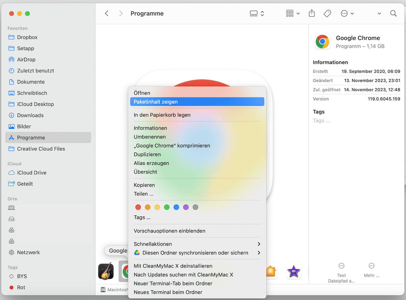This screenshot has width=406, height=300.
Task: Open the ellipsis action menu
Action: (x=347, y=13)
